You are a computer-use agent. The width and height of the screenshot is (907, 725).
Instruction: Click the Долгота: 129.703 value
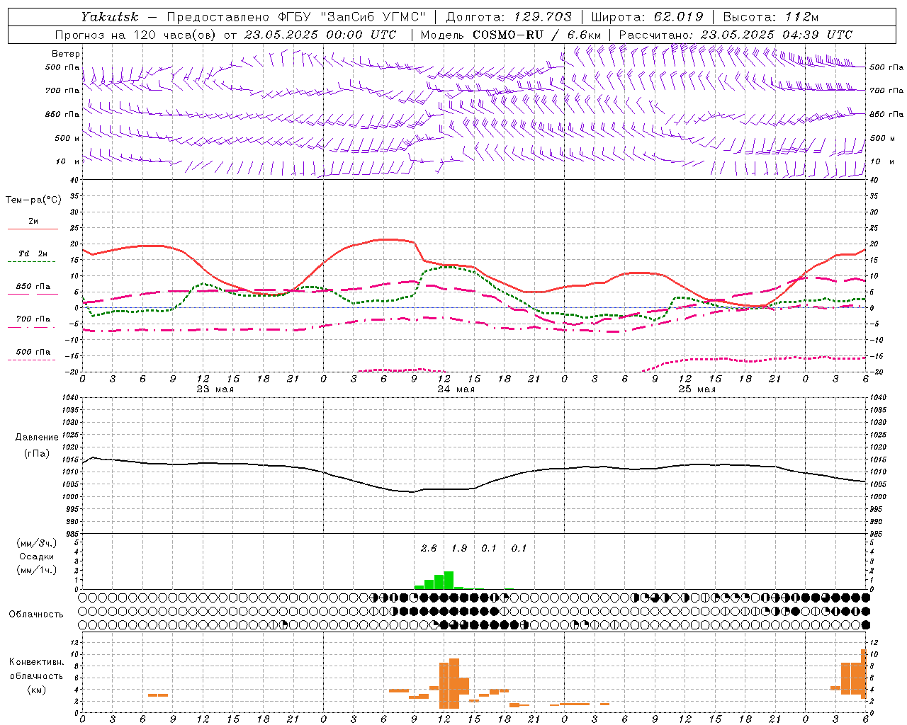[x=508, y=16]
